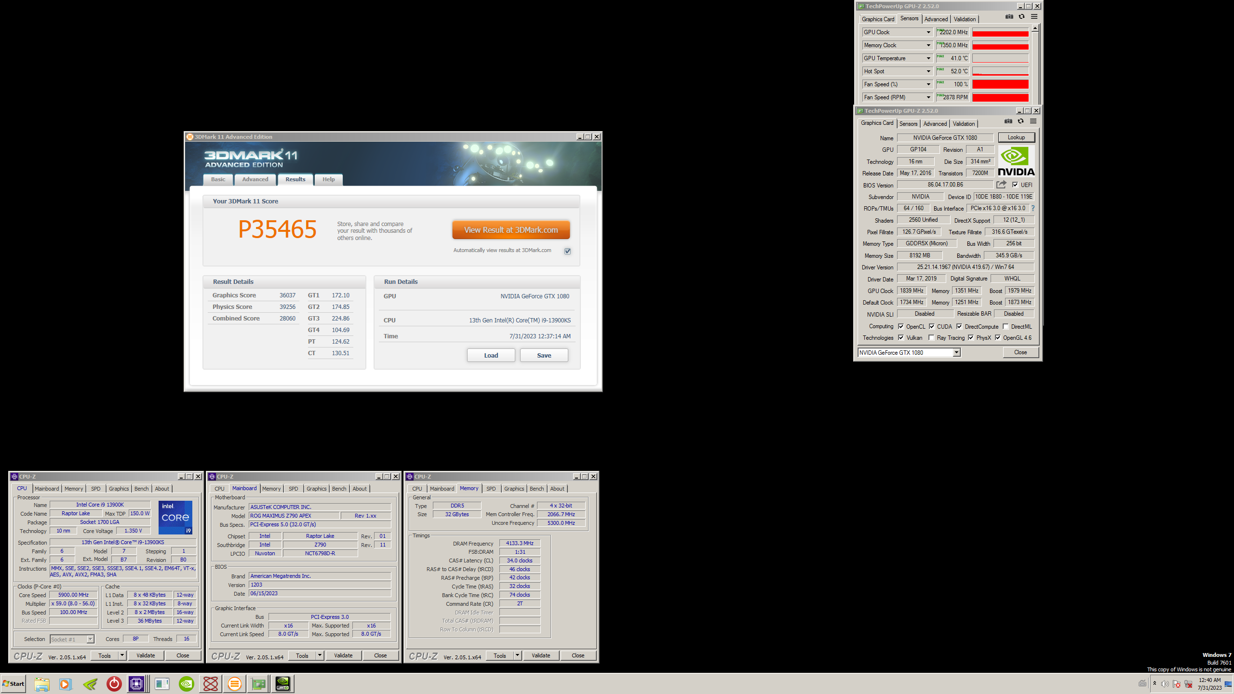1234x694 pixels.
Task: Toggle the UEFI checkbox
Action: pos(1015,185)
